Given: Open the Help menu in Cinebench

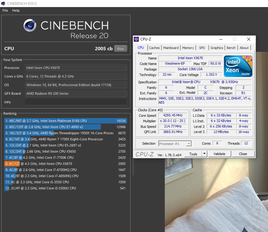Looking at the screenshot, I should (x=16, y=10).
